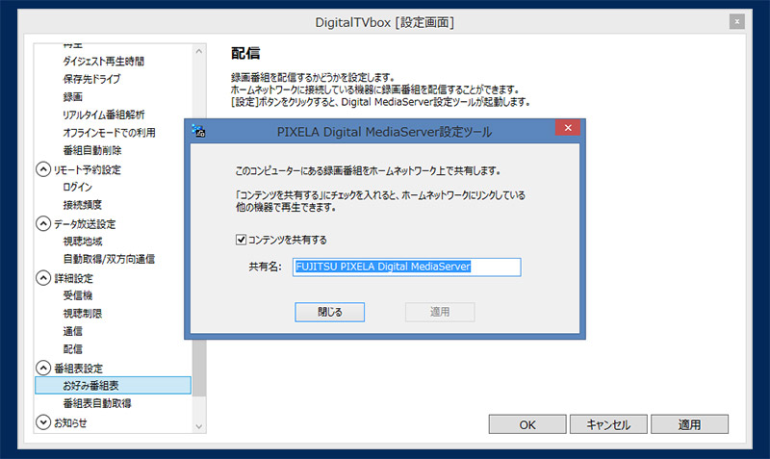Open 番組自動削除 settings page
This screenshot has height=459, width=770.
click(x=91, y=150)
